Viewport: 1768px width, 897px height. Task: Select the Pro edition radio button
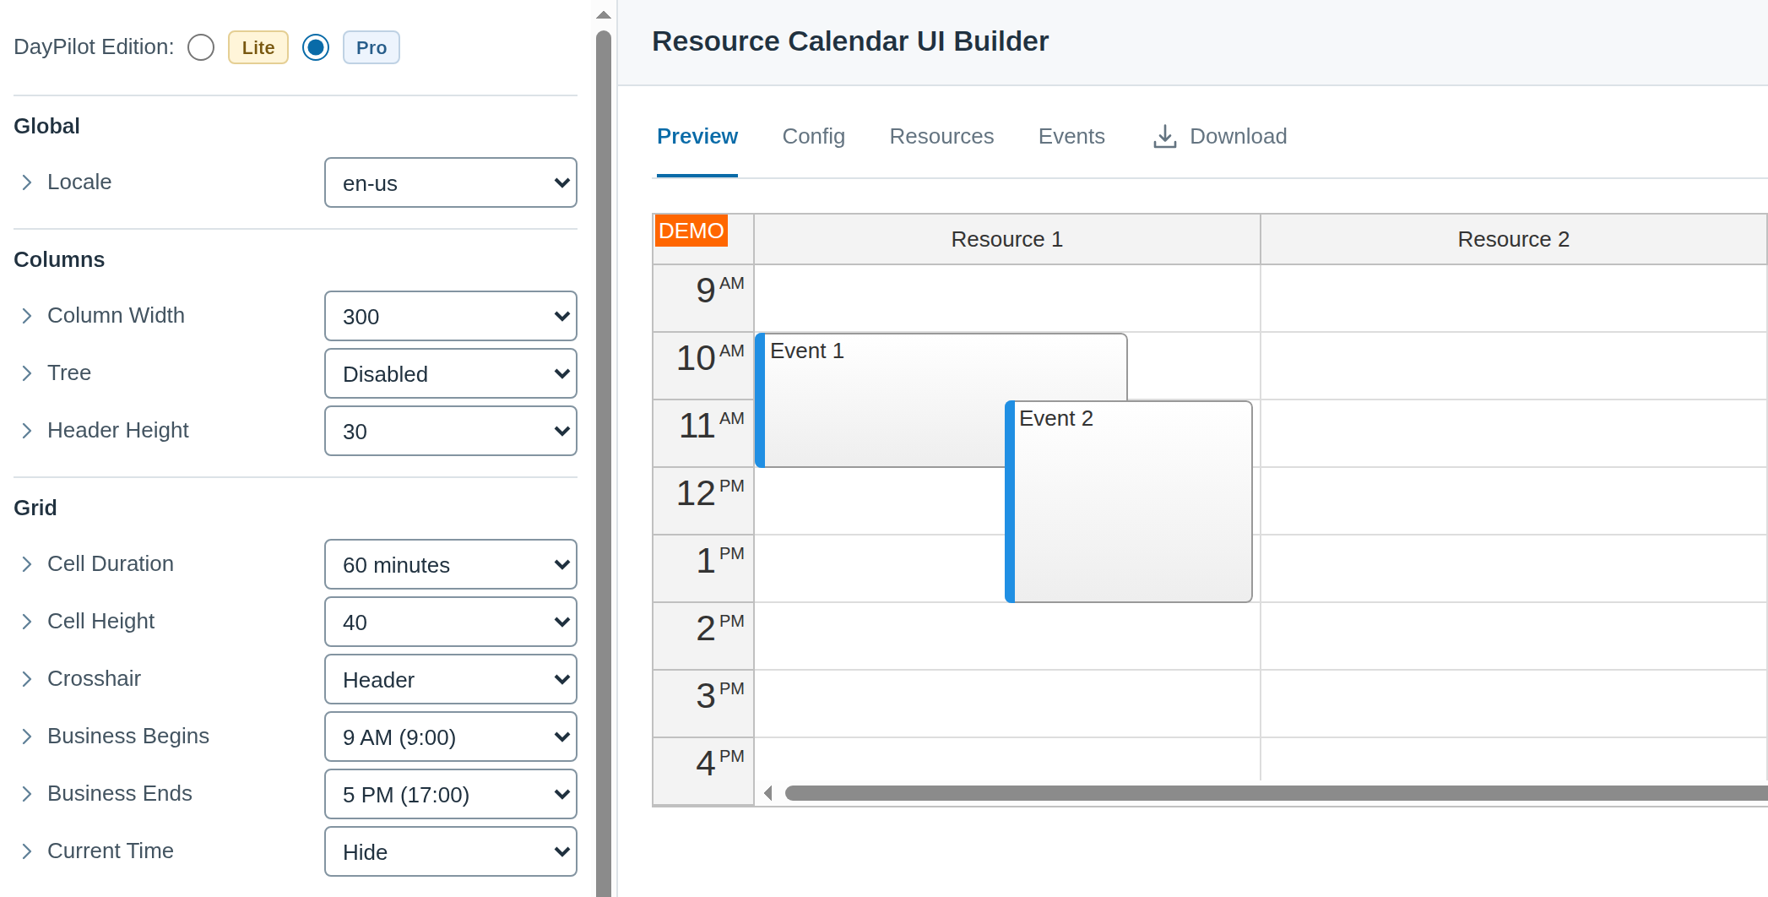(316, 47)
